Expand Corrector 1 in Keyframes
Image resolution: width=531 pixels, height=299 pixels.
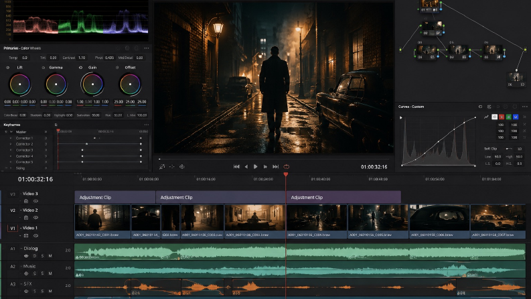coord(11,138)
